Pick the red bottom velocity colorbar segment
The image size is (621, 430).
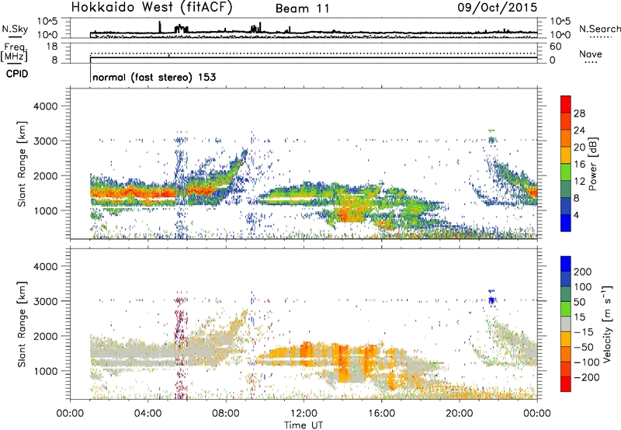(566, 384)
